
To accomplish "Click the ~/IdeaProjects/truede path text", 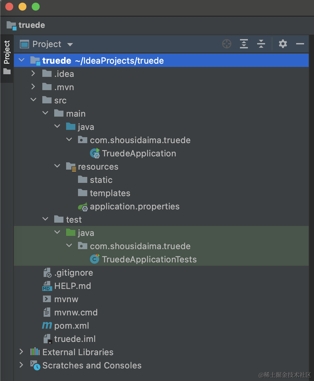I will (119, 61).
